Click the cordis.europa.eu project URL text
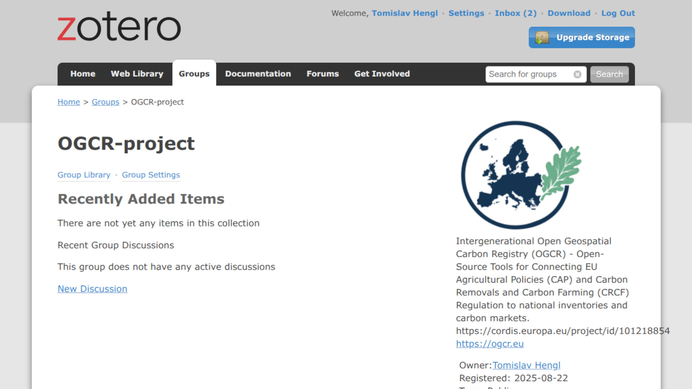Viewport: 692px width, 389px height. [563, 331]
